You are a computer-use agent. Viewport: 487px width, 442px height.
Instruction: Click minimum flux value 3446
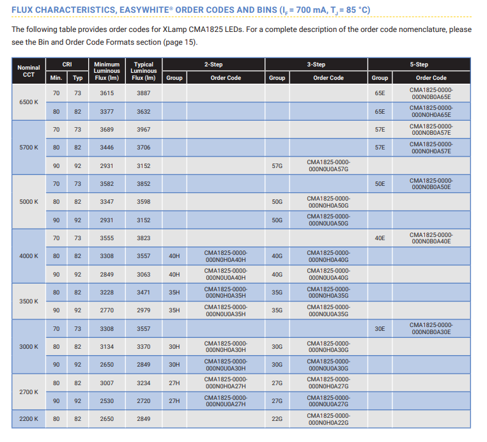(107, 148)
